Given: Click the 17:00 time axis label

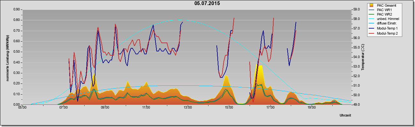Looking at the screenshot, I should 270,108.
